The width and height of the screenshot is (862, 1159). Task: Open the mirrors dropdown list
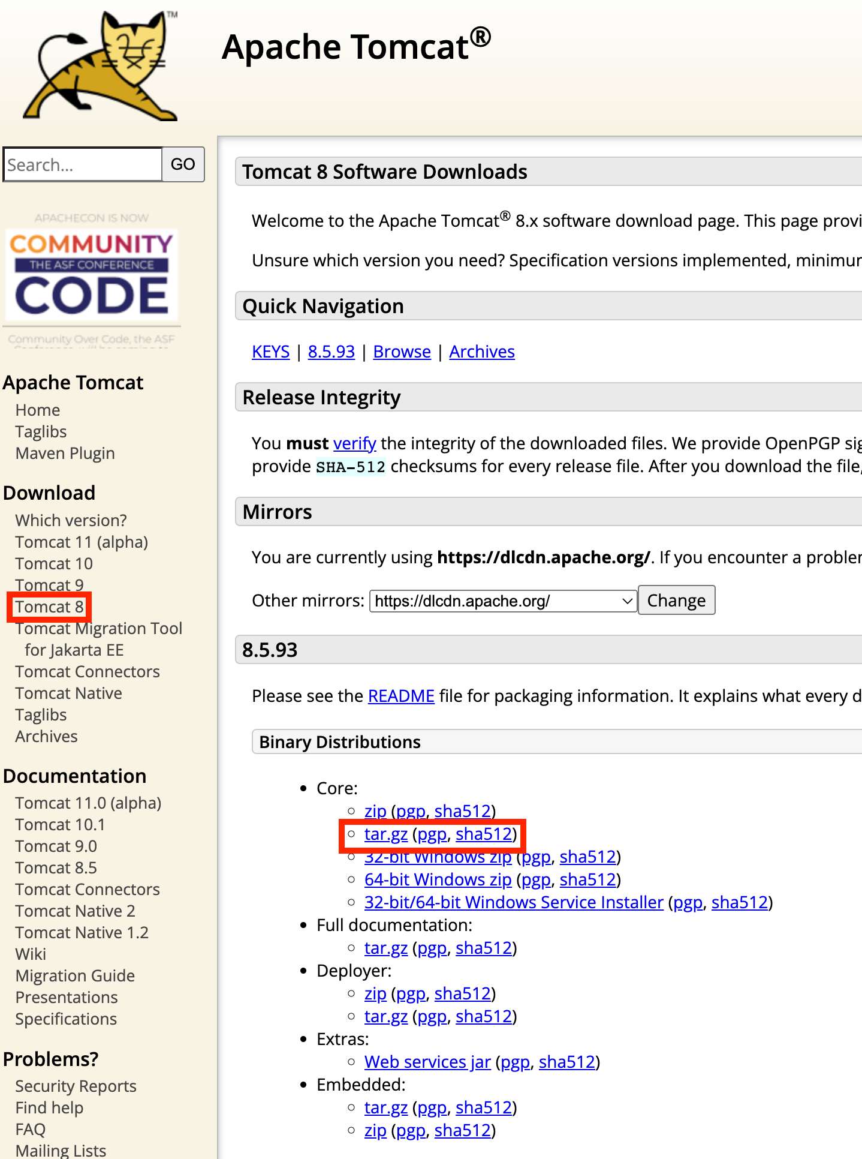coord(503,601)
